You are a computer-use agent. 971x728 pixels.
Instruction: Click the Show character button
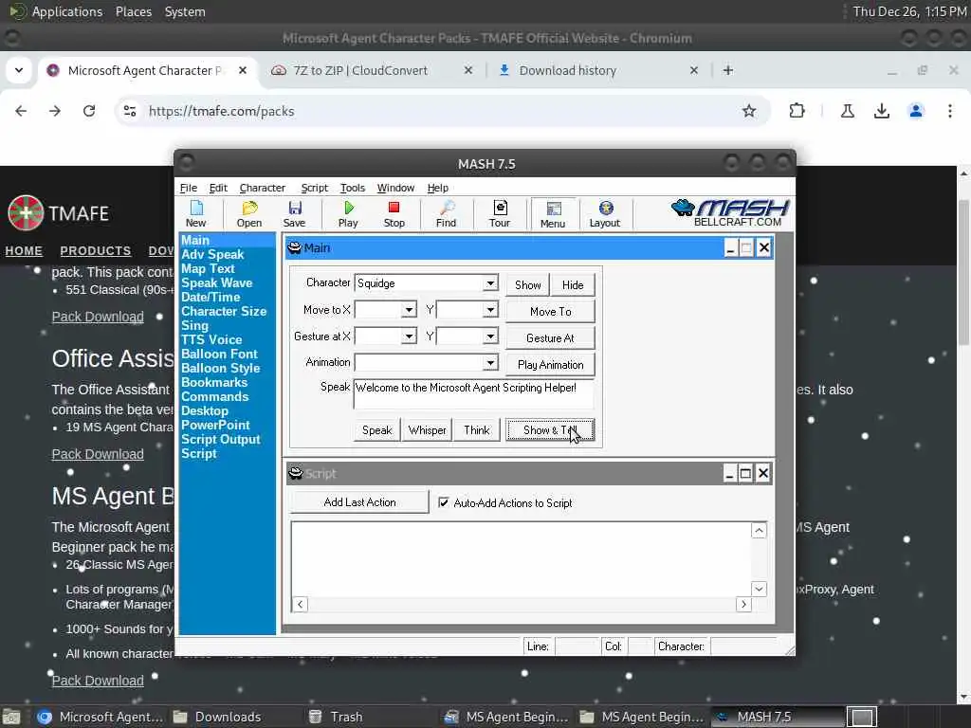pos(527,284)
